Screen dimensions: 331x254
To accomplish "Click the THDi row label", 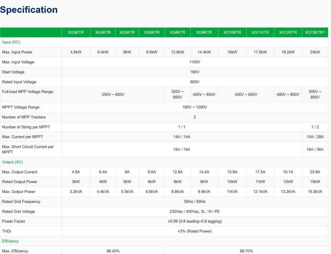I will point(7,231).
